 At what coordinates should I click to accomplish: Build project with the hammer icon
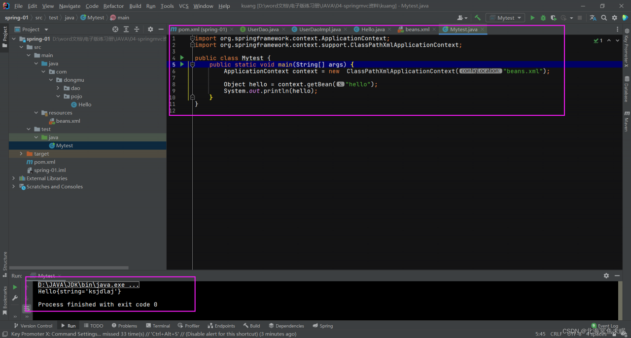[x=478, y=18]
